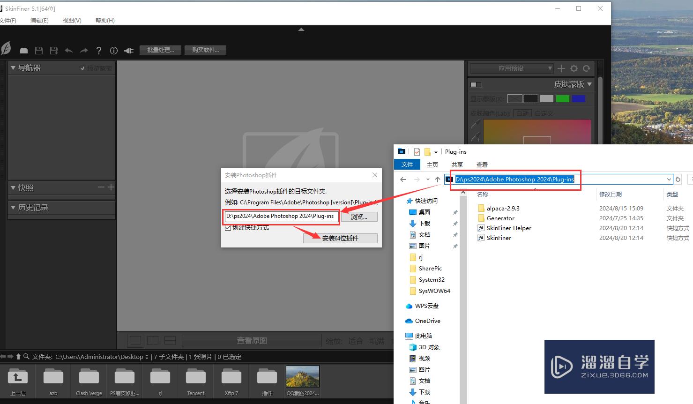Image resolution: width=693 pixels, height=404 pixels.
Task: Close the 安装Photoshop插件 dialog
Action: pyautogui.click(x=375, y=175)
